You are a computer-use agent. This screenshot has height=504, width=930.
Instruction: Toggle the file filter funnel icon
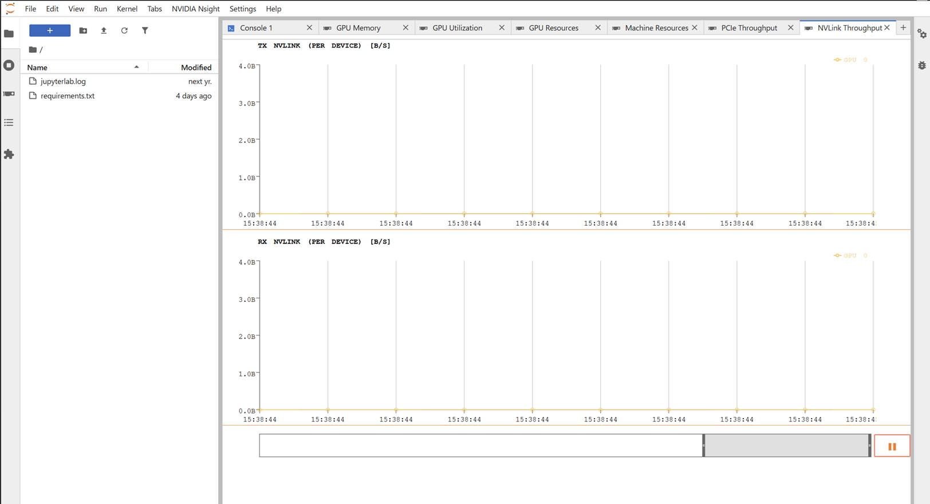tap(145, 30)
